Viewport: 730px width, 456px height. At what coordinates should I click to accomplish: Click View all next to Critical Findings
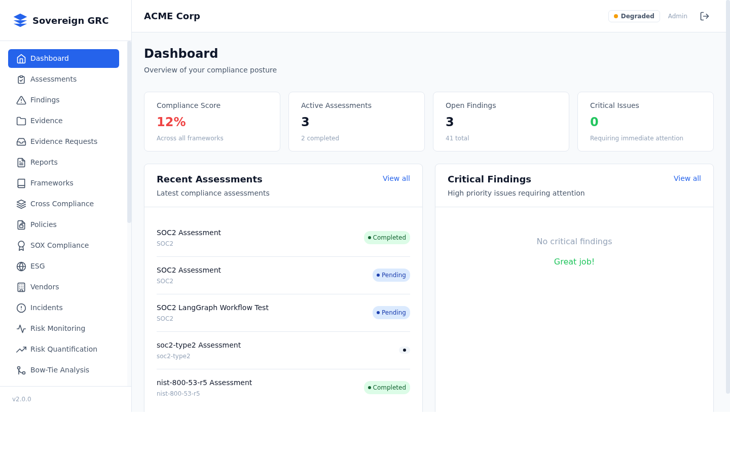click(x=687, y=178)
